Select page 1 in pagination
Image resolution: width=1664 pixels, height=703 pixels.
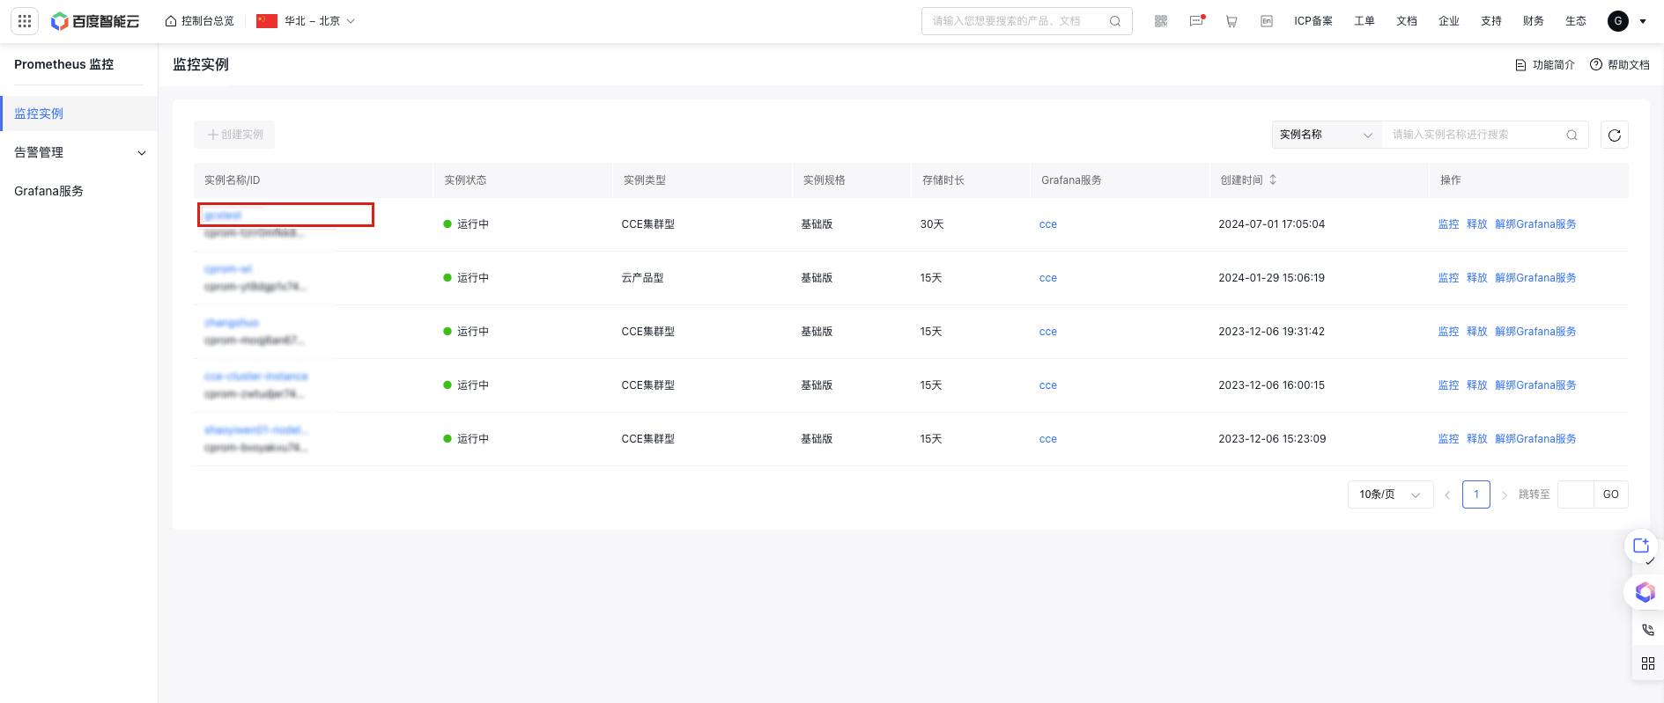[1476, 494]
